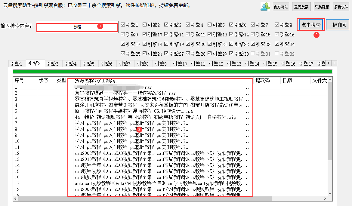Click results list scroll-down arrow
The image size is (352, 206).
click(330, 194)
